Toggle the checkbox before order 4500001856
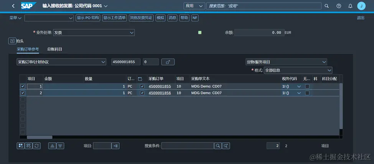Image resolution: width=374 pixels, height=164 pixels. (x=142, y=93)
